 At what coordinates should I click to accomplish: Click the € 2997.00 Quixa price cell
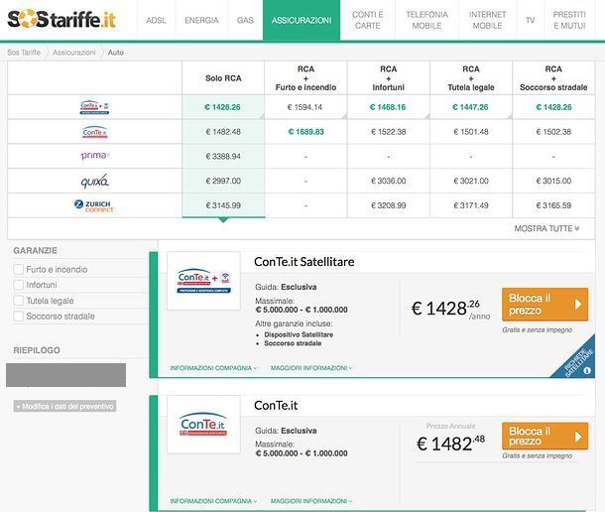pos(223,181)
